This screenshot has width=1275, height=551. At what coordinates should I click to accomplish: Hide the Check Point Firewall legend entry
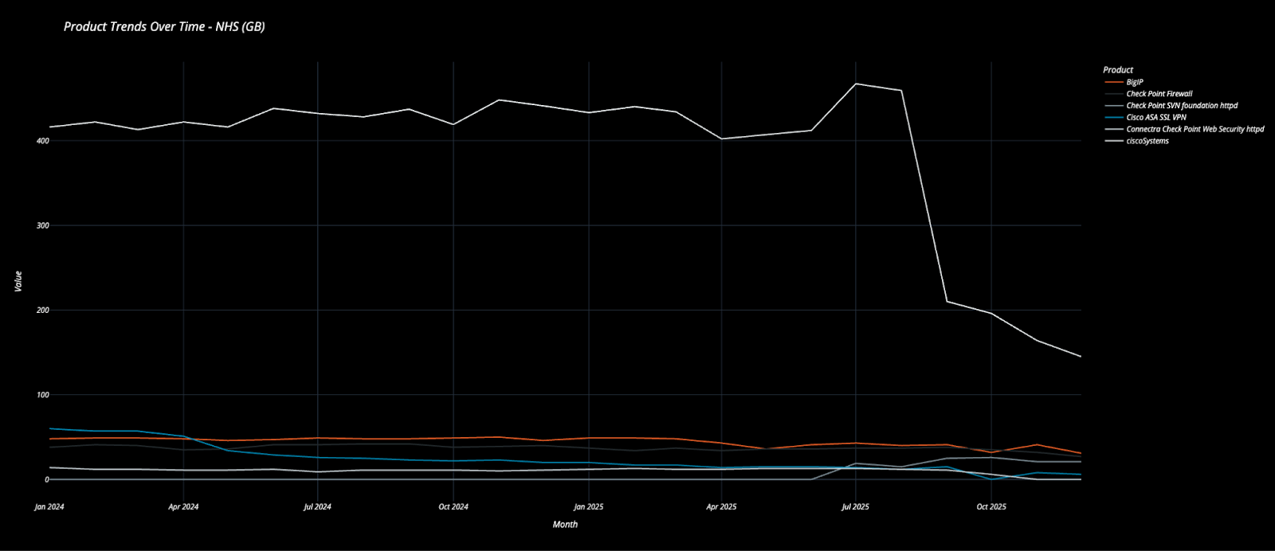[x=1159, y=94]
